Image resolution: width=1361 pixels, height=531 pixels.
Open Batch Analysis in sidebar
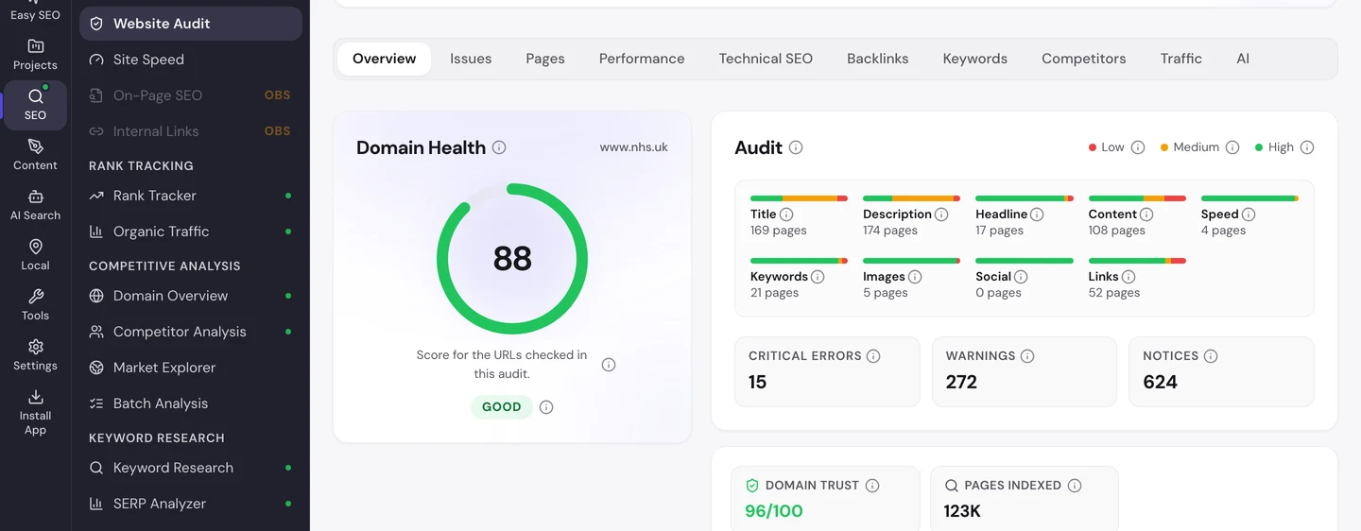click(191, 403)
